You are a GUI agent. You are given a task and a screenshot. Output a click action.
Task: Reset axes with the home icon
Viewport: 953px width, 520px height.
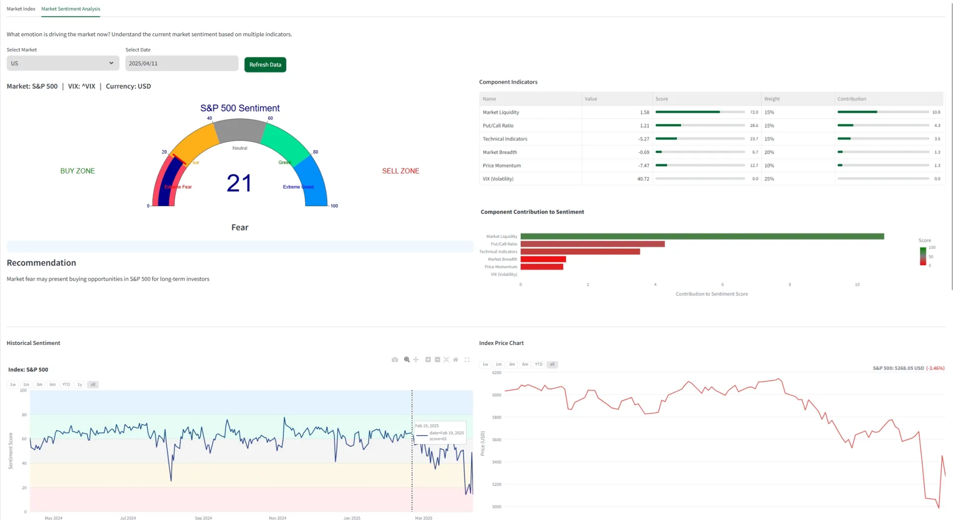pos(456,360)
